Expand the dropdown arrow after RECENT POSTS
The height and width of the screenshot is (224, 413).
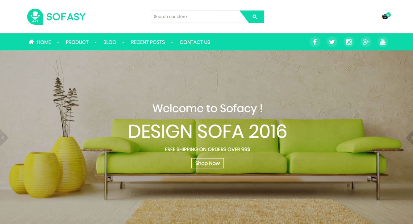coord(172,42)
